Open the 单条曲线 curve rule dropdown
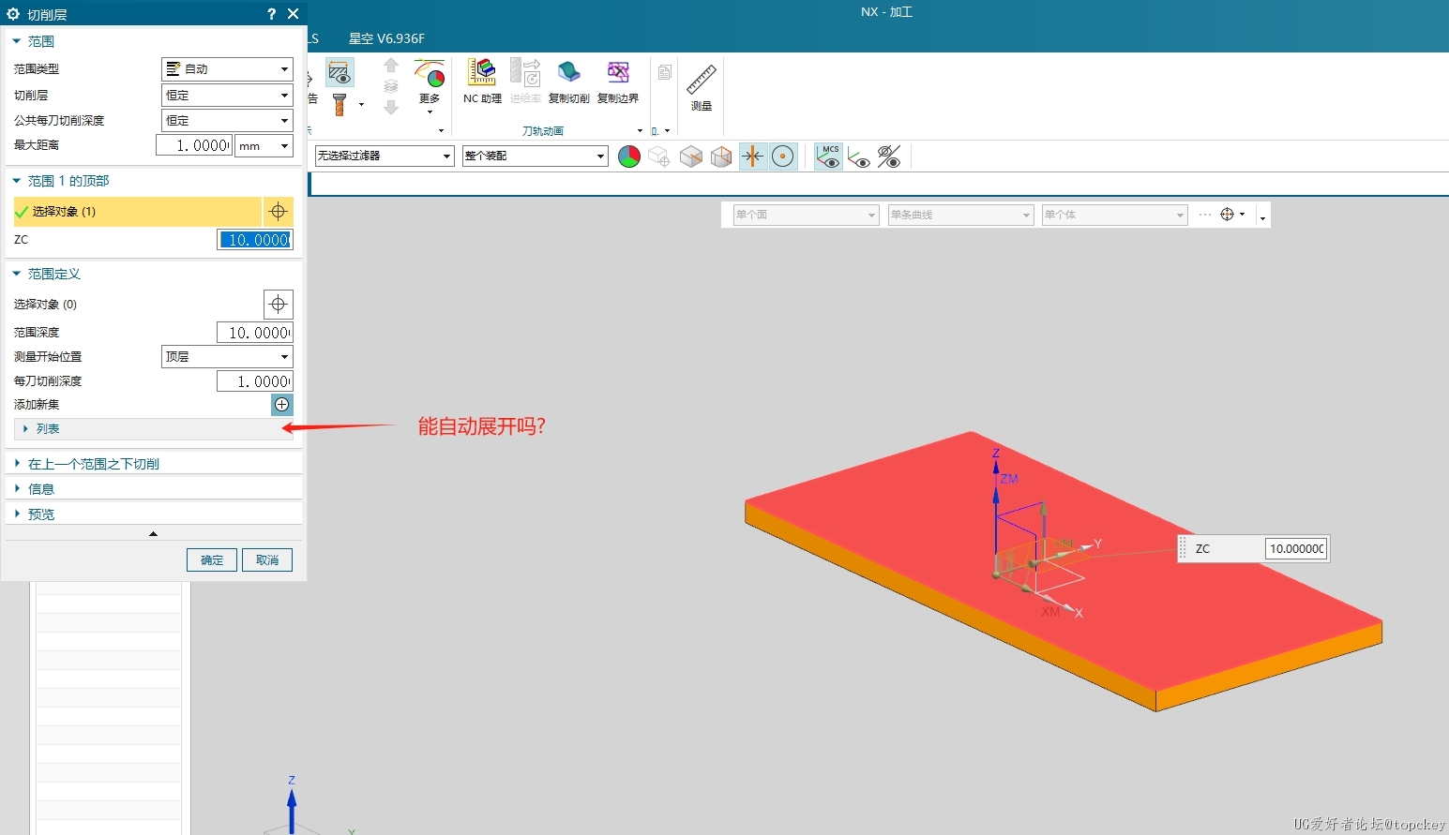1449x835 pixels. click(960, 215)
